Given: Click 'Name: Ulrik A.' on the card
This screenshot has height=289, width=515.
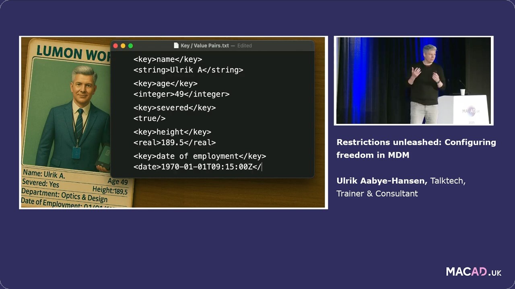Looking at the screenshot, I should pyautogui.click(x=44, y=174).
